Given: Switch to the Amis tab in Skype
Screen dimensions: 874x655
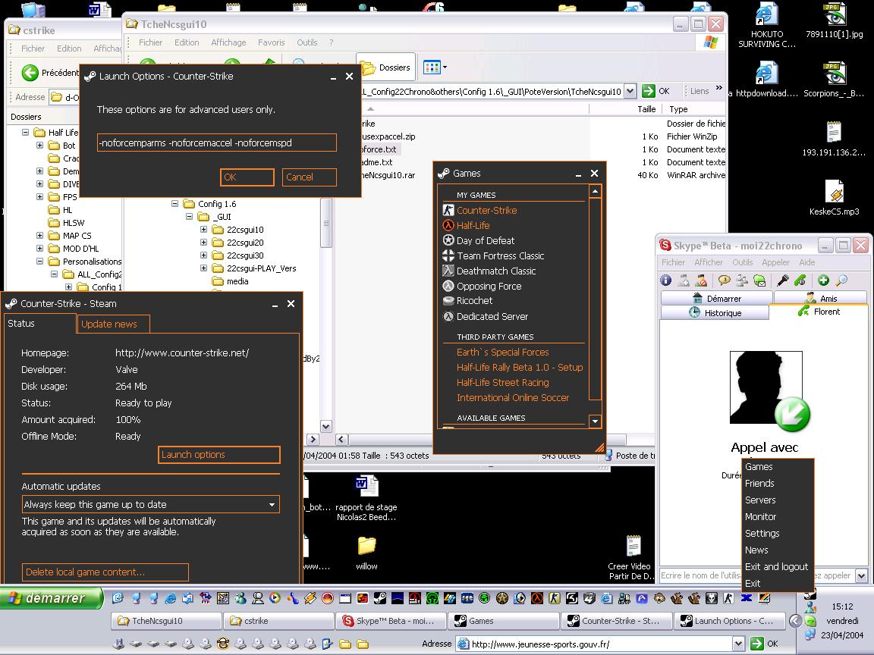Looking at the screenshot, I should click(x=820, y=298).
